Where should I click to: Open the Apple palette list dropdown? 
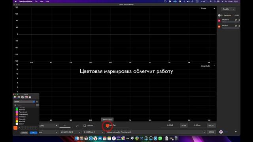pos(25,102)
